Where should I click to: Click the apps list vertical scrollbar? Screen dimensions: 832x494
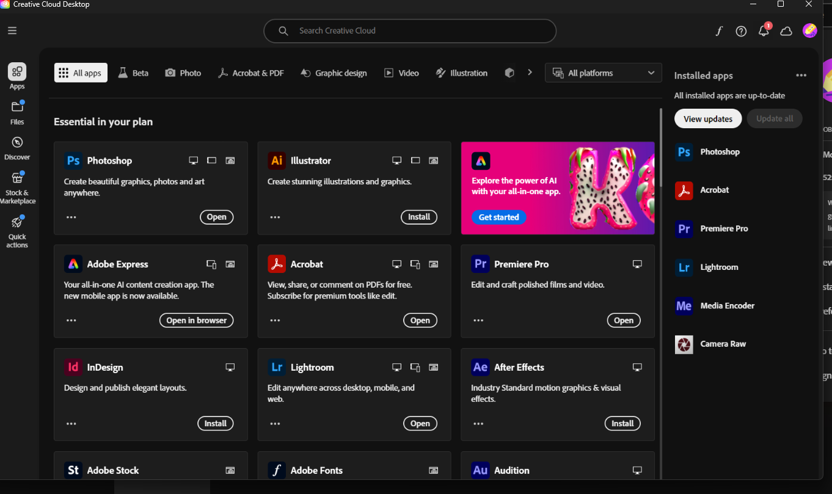(x=660, y=148)
